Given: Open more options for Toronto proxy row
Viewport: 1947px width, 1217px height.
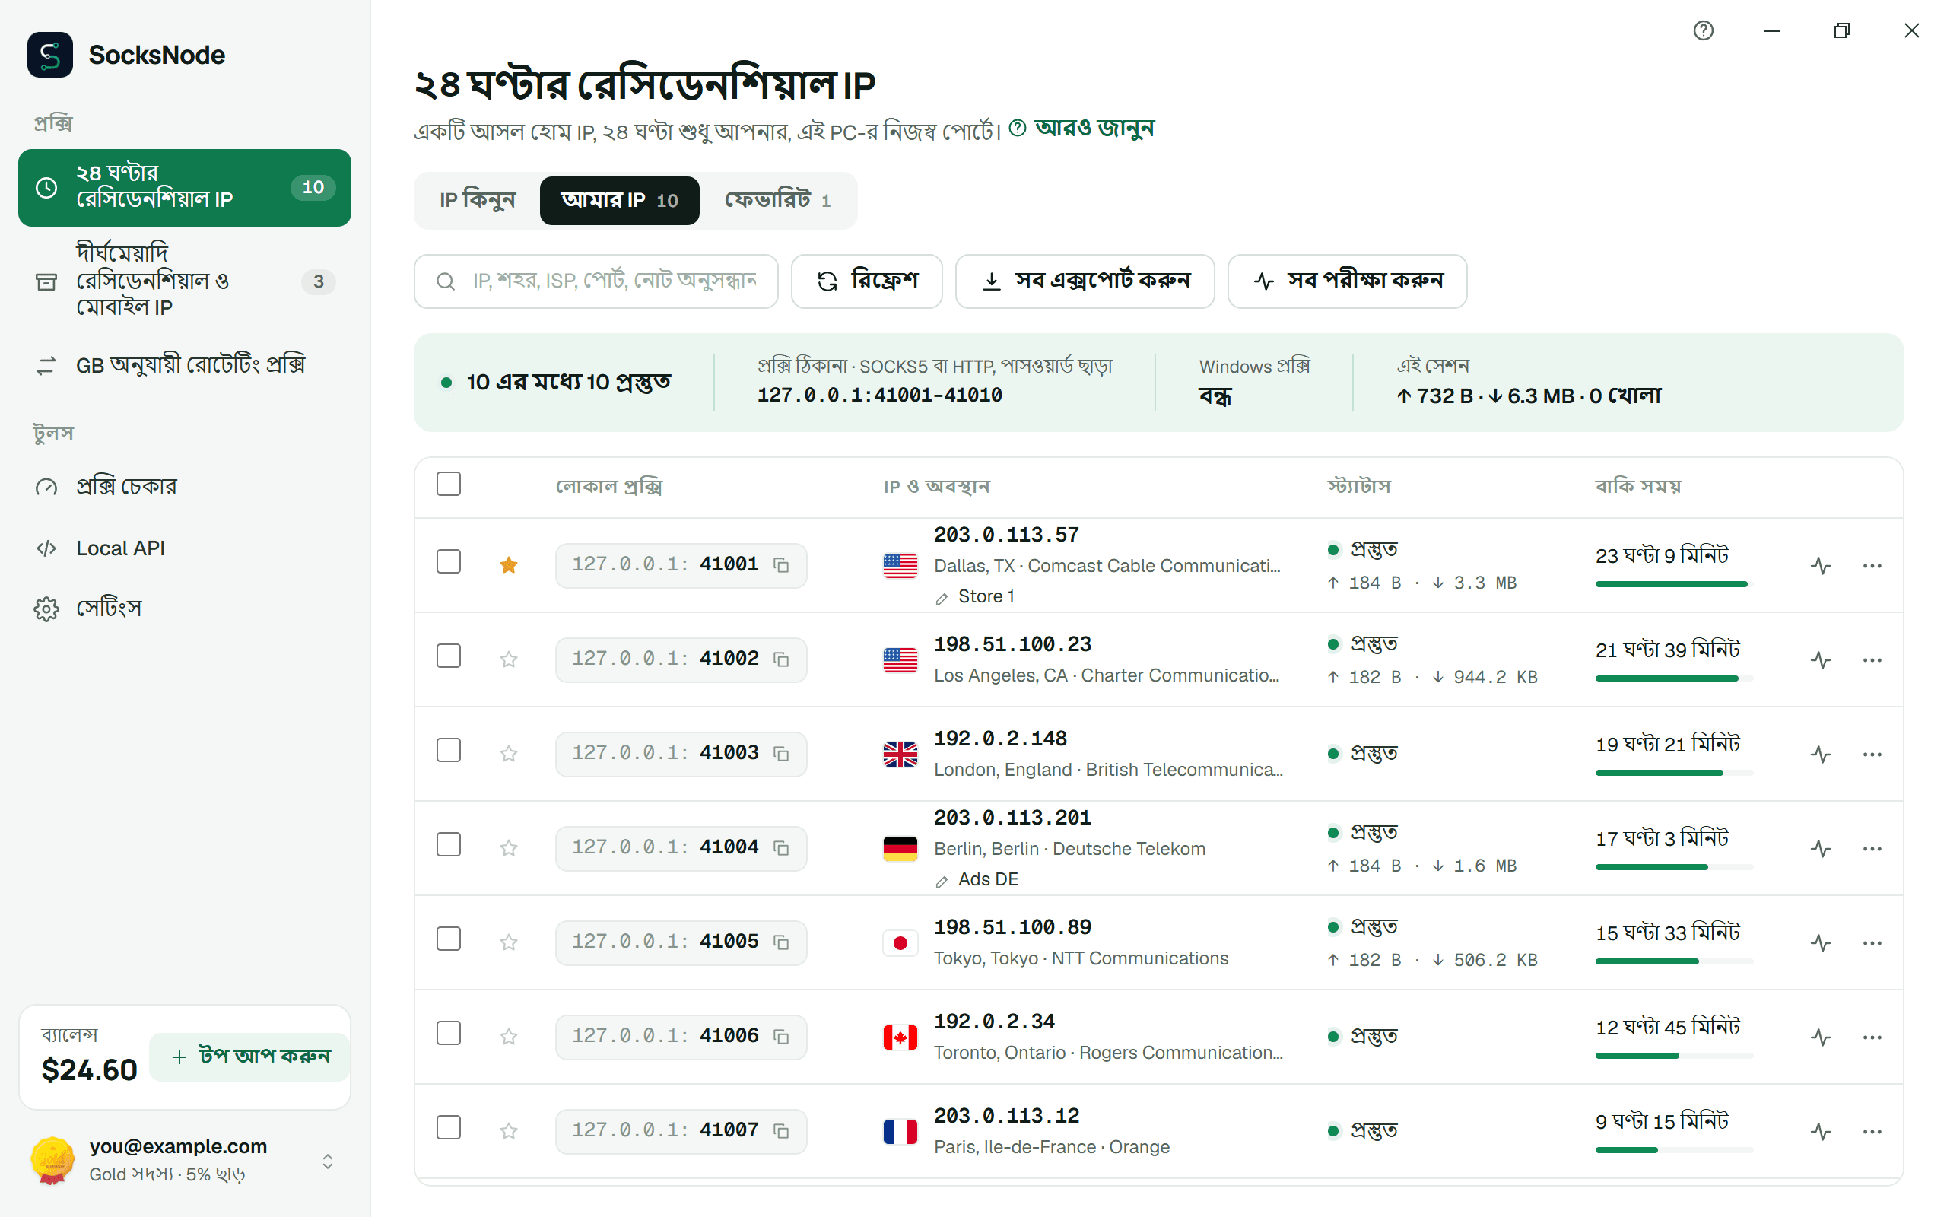Looking at the screenshot, I should pyautogui.click(x=1872, y=1036).
